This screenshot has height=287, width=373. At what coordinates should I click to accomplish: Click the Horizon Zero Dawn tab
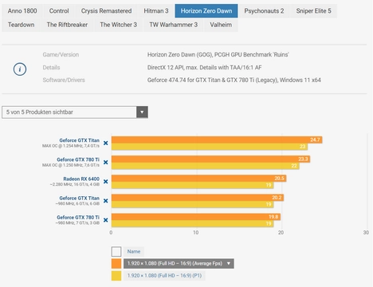pyautogui.click(x=206, y=11)
